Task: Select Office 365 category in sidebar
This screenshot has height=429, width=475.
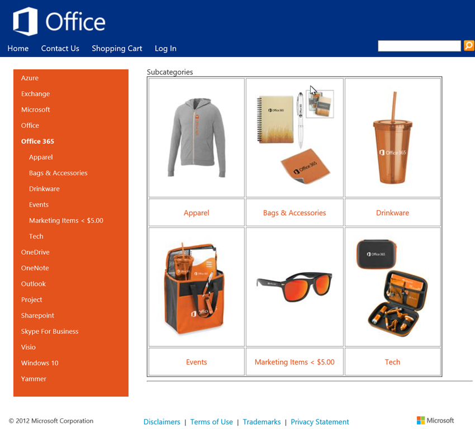Action: (x=37, y=141)
